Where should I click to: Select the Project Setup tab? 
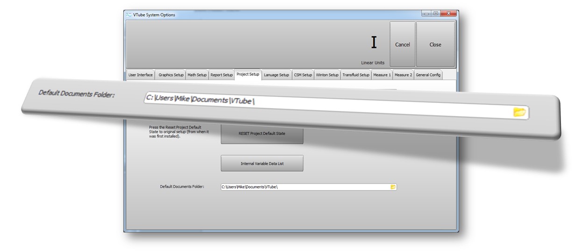tap(248, 75)
